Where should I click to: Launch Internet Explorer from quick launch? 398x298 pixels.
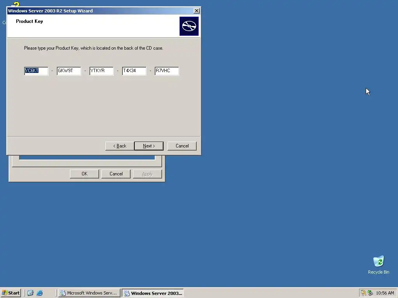[40, 293]
